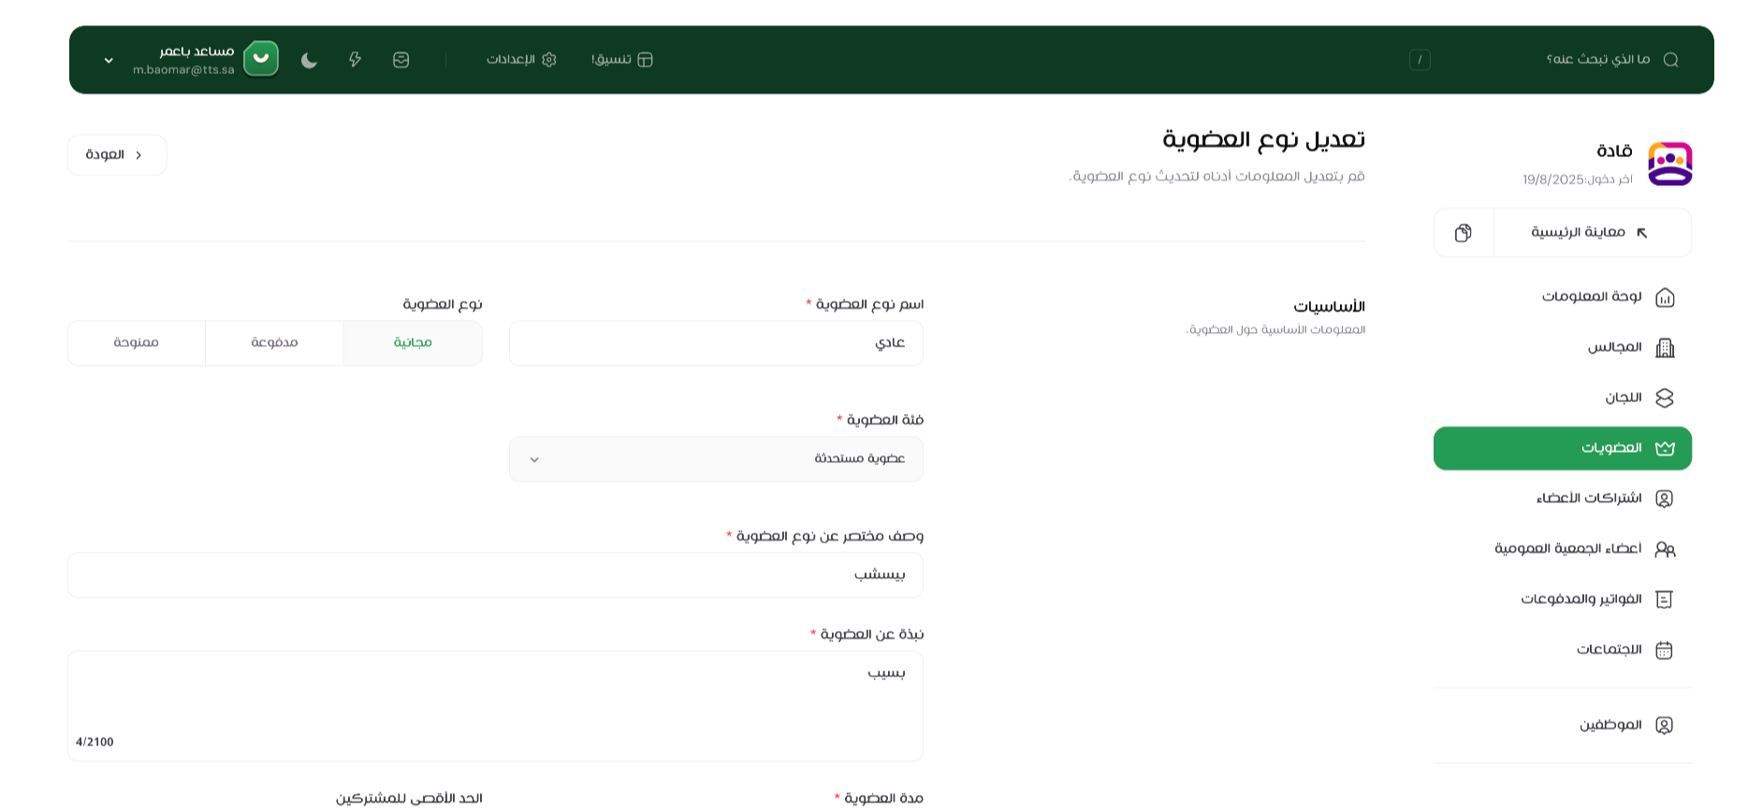Click the اسم نوع العضوية input field
The image size is (1748, 808).
coord(716,343)
